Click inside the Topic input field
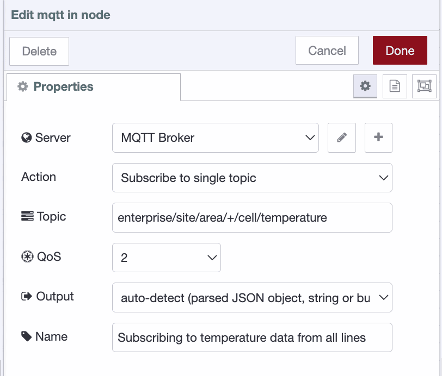The height and width of the screenshot is (376, 442). point(251,217)
